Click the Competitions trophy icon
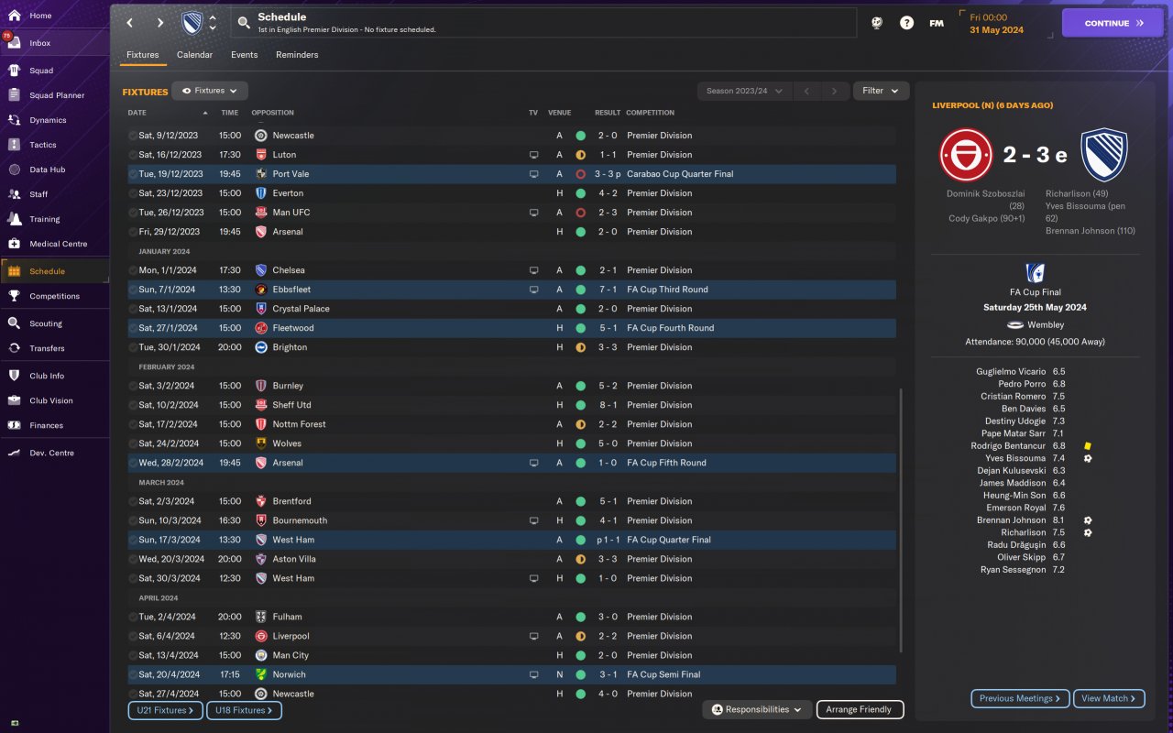Image resolution: width=1173 pixels, height=733 pixels. point(14,296)
